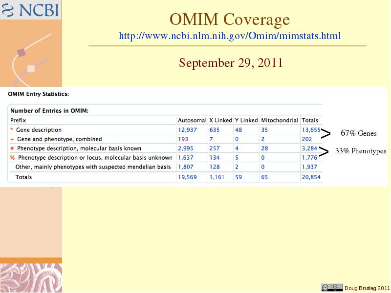Click the 33% Phenotypes annotation
The width and height of the screenshot is (391, 293).
tap(361, 151)
